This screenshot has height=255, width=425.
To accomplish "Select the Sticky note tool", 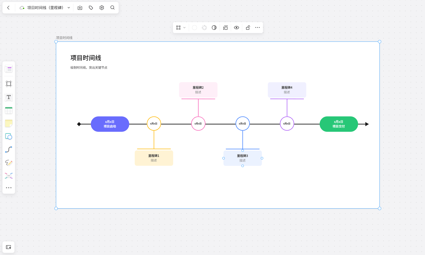I will (x=9, y=123).
